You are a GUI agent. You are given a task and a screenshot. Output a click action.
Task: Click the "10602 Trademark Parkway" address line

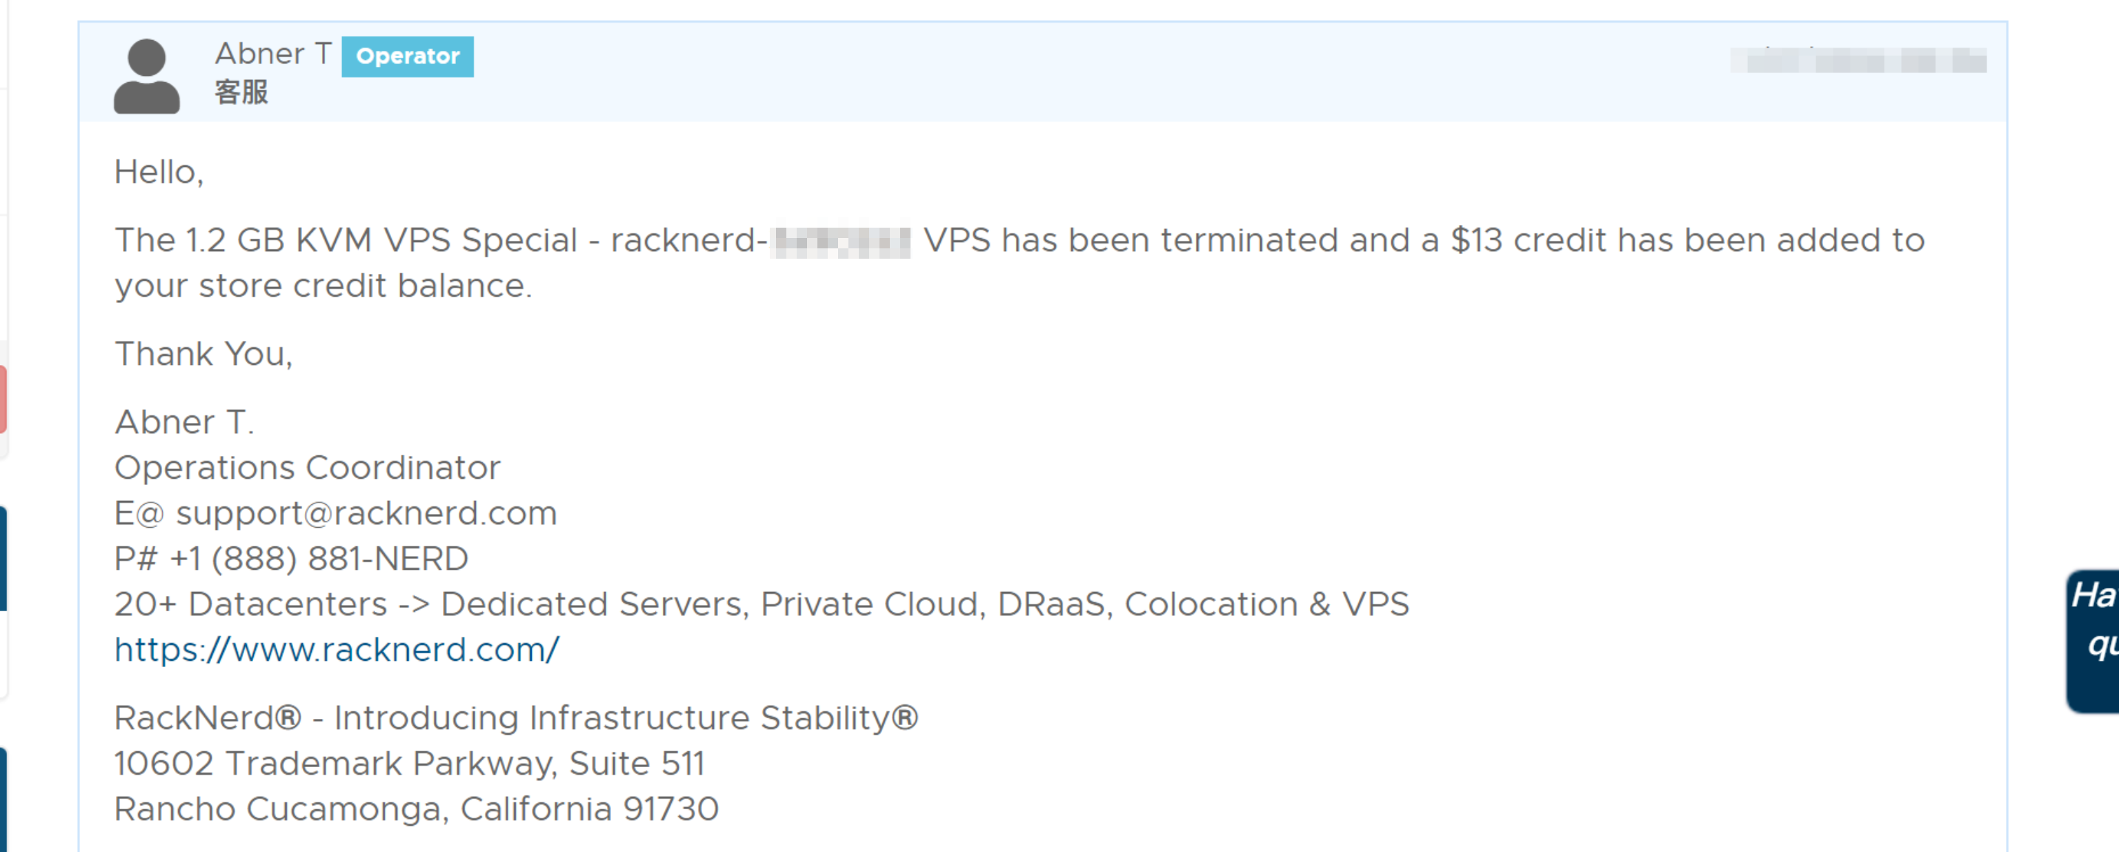pos(409,764)
